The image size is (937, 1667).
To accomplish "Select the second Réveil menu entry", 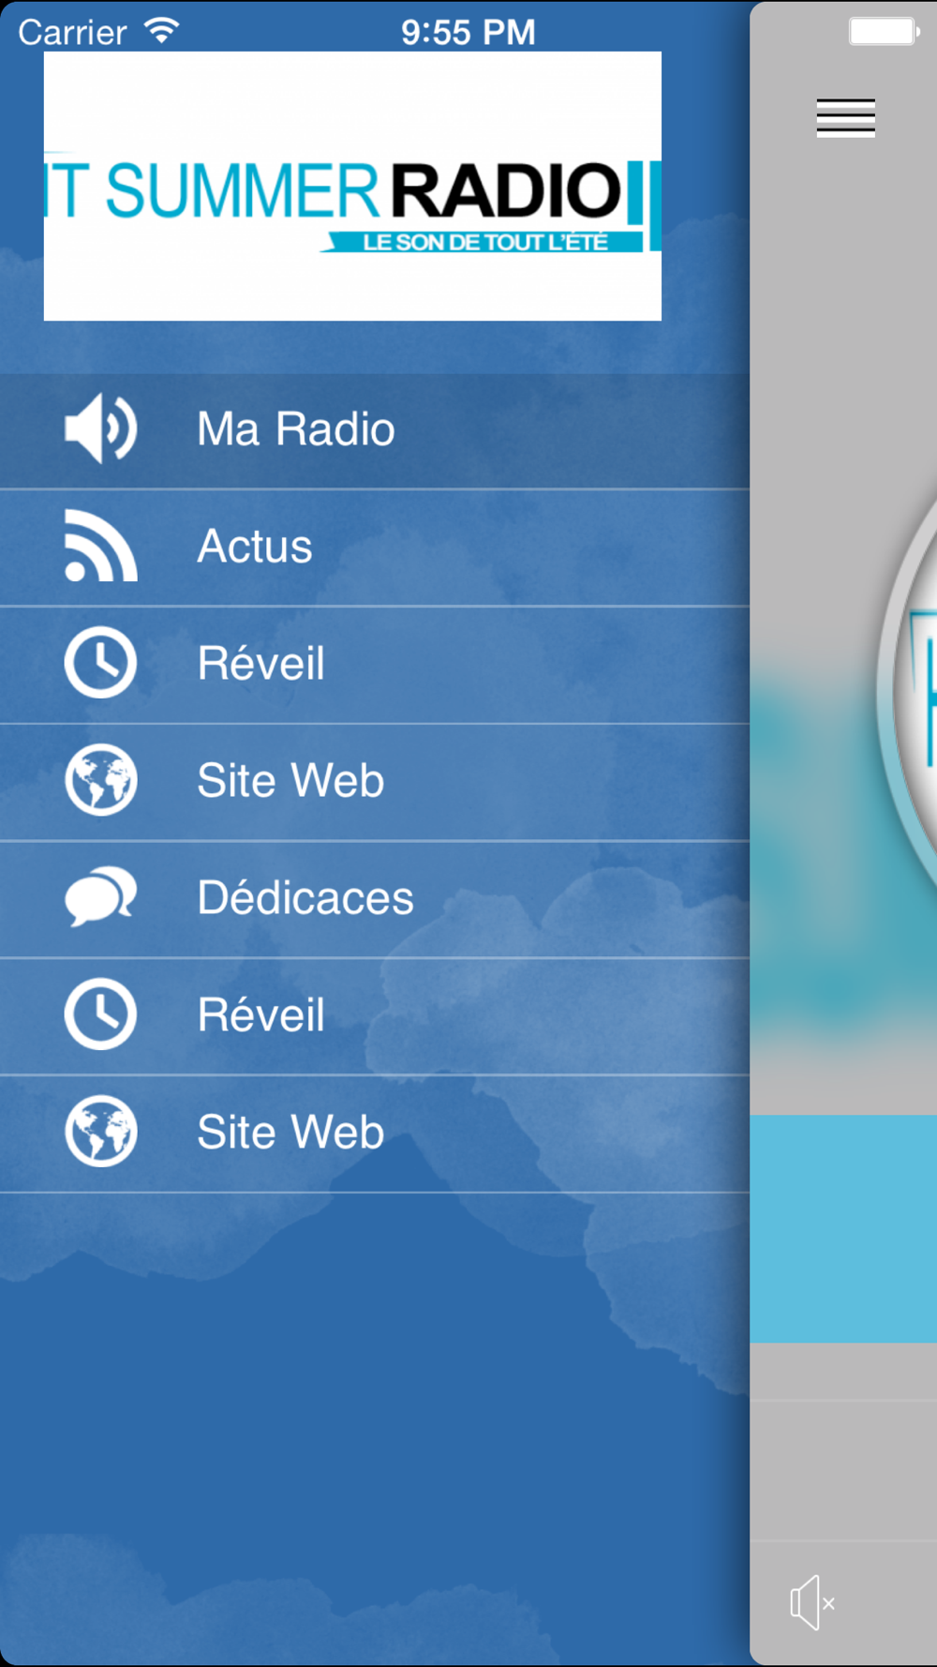I will click(x=375, y=1016).
